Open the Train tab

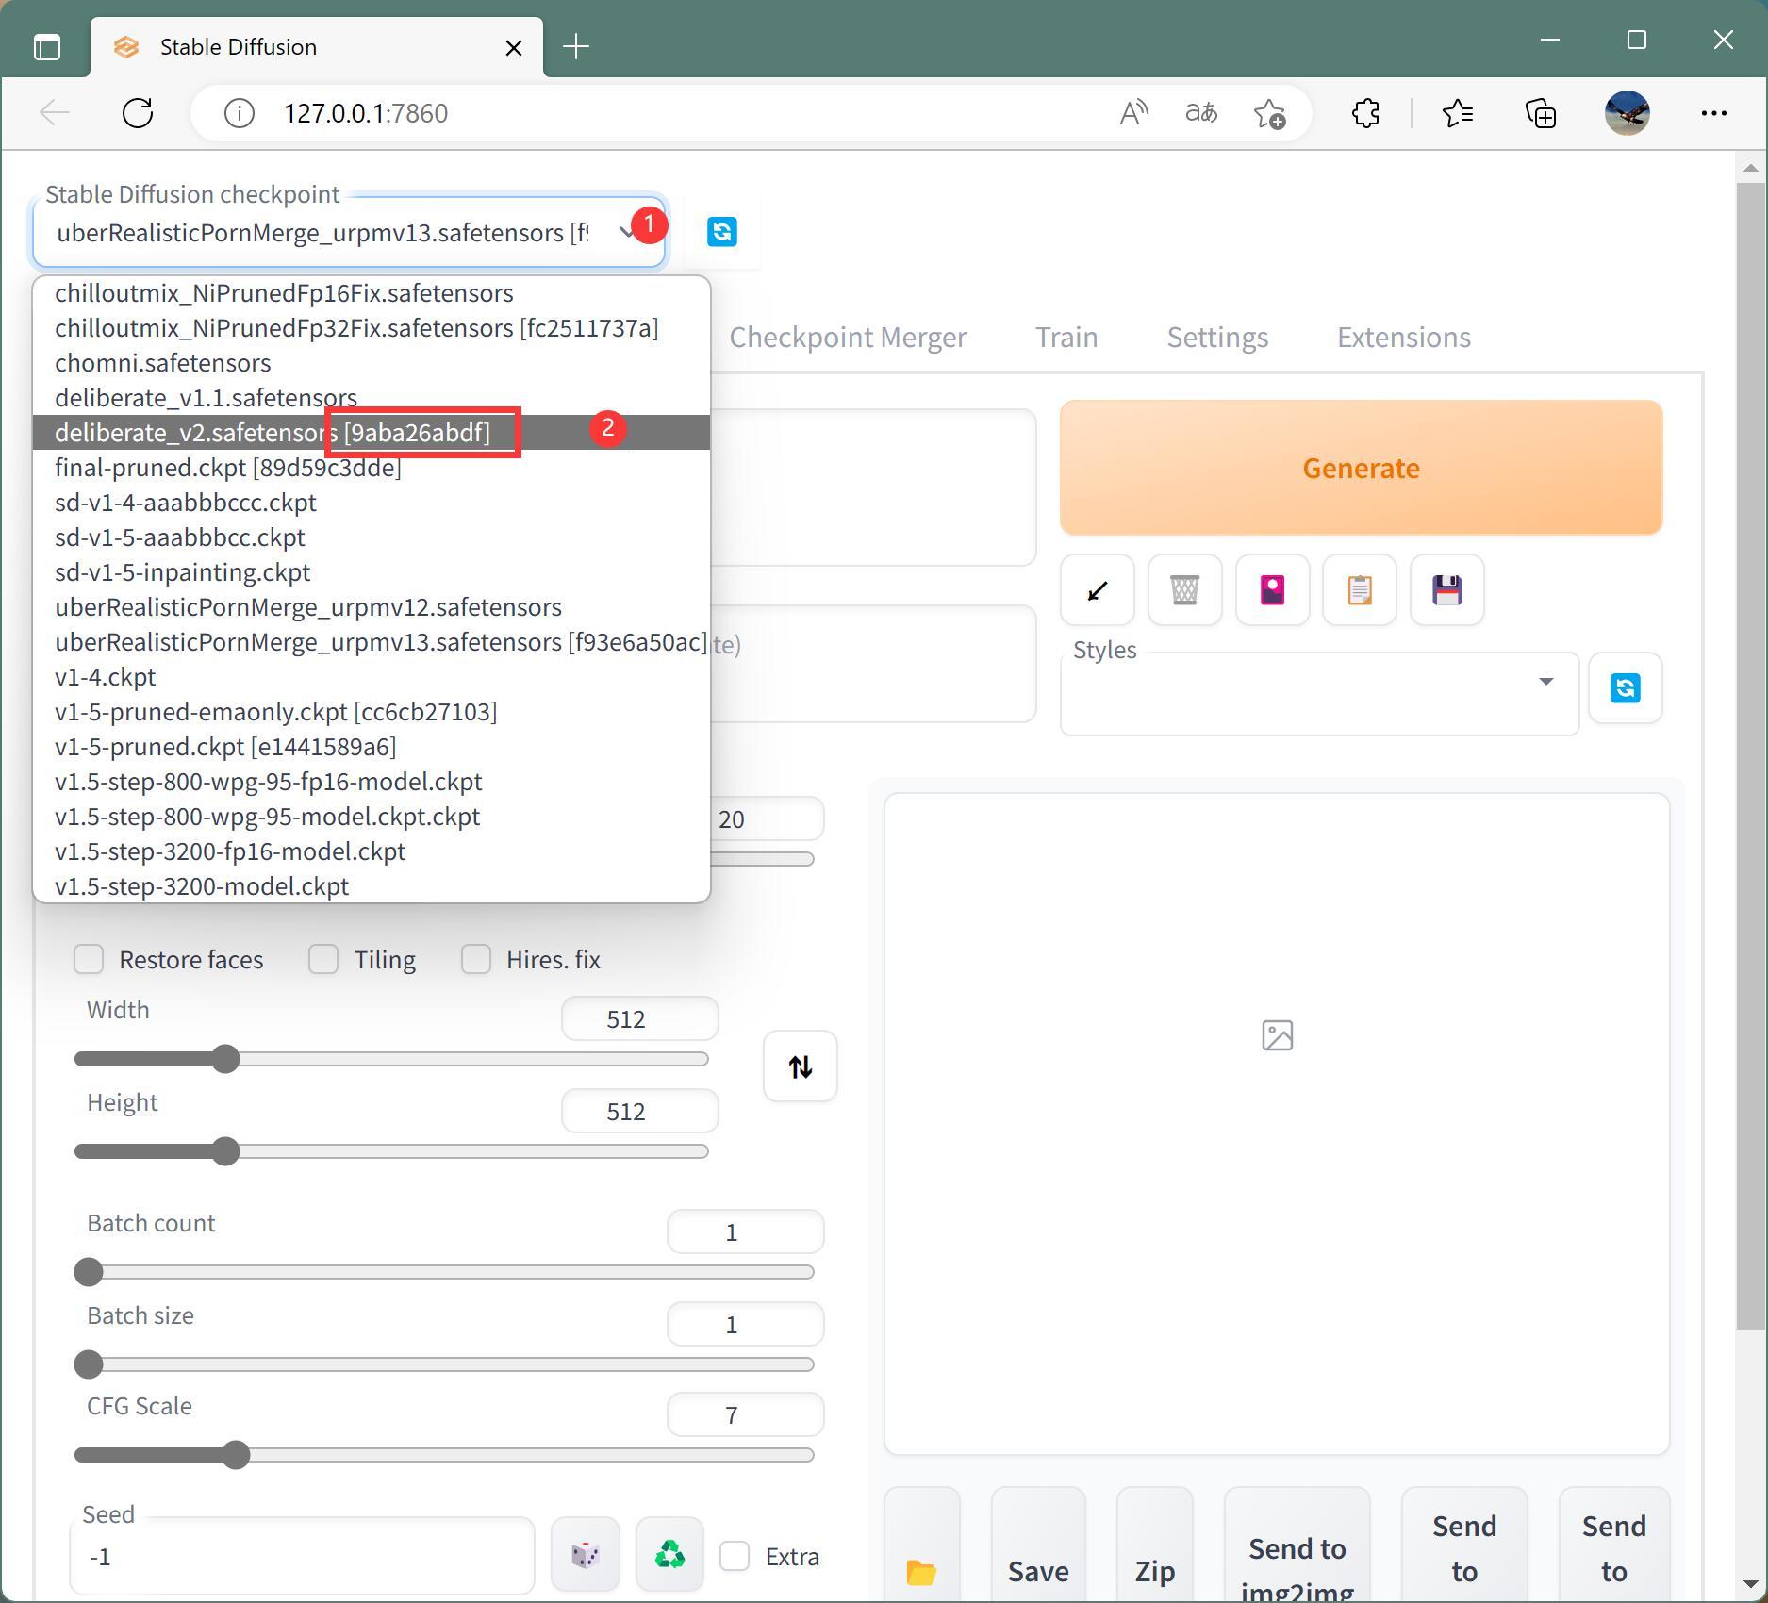[x=1066, y=337]
